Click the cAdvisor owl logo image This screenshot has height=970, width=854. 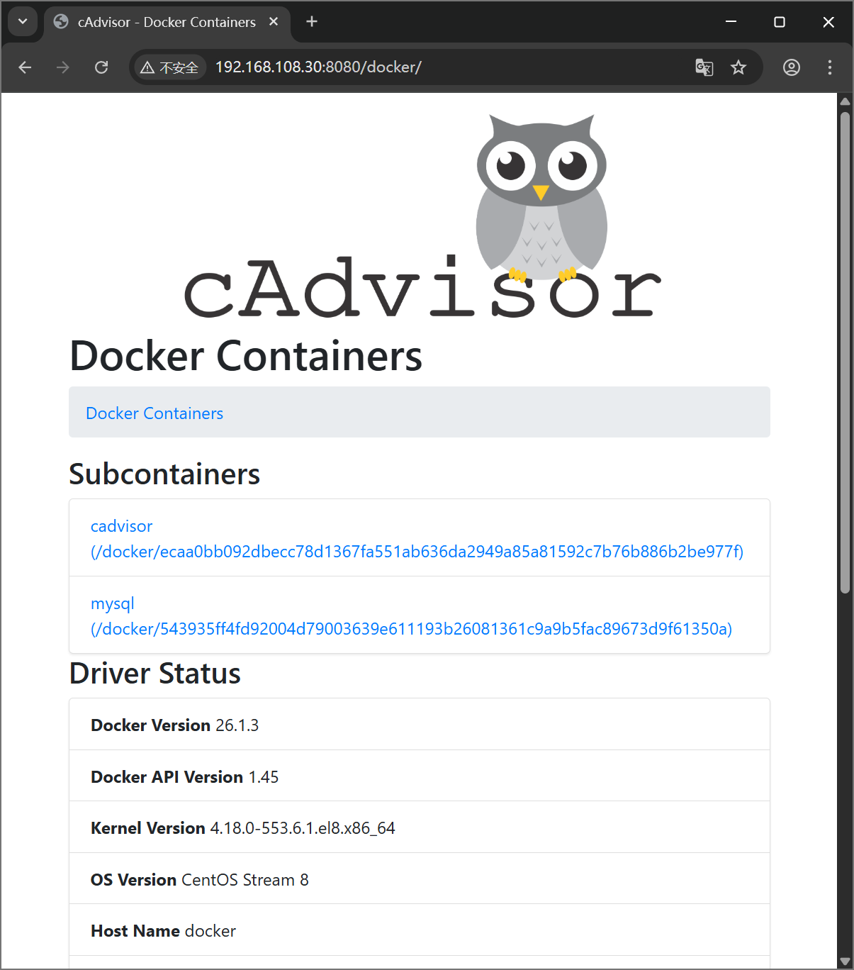[x=422, y=216]
